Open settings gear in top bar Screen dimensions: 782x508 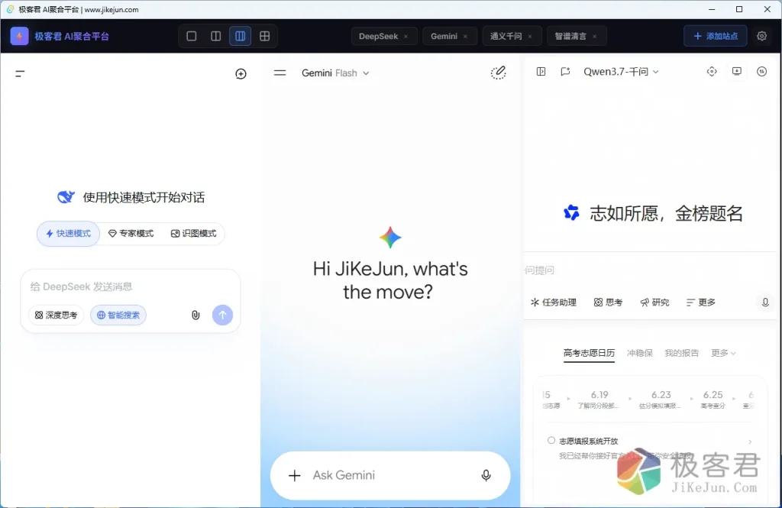click(x=761, y=36)
